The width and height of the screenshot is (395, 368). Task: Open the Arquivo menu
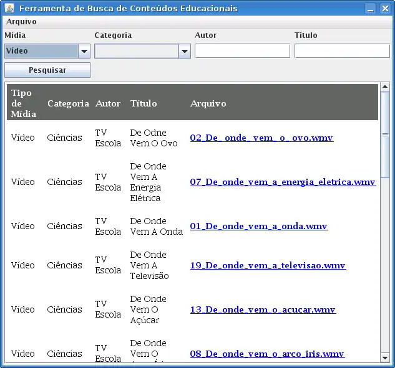click(21, 21)
